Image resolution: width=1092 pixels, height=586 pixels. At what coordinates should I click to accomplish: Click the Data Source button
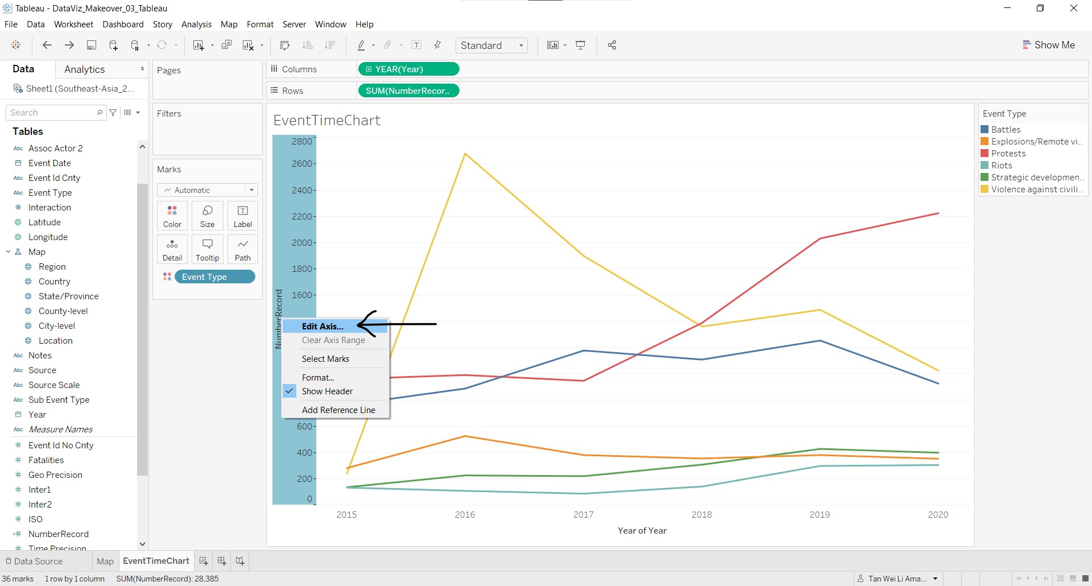coord(34,561)
